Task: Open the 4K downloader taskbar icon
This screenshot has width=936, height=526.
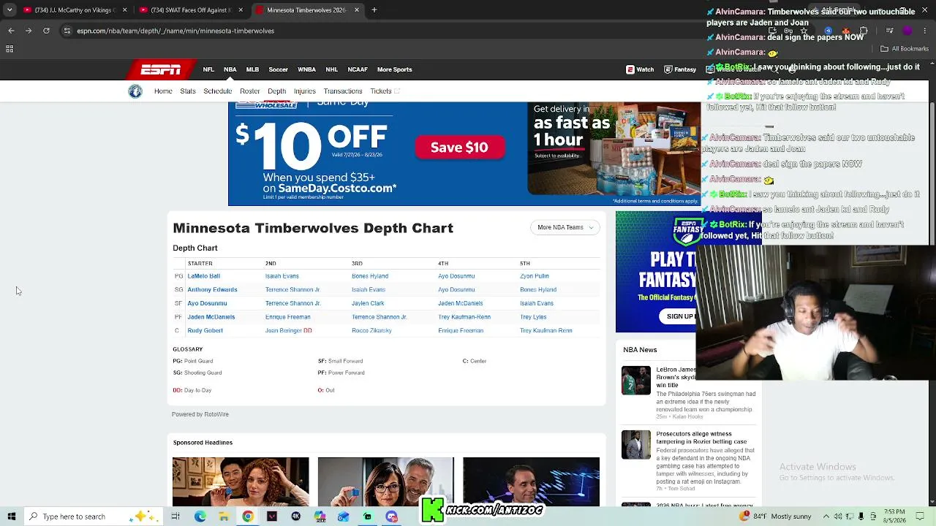Action: click(x=296, y=517)
